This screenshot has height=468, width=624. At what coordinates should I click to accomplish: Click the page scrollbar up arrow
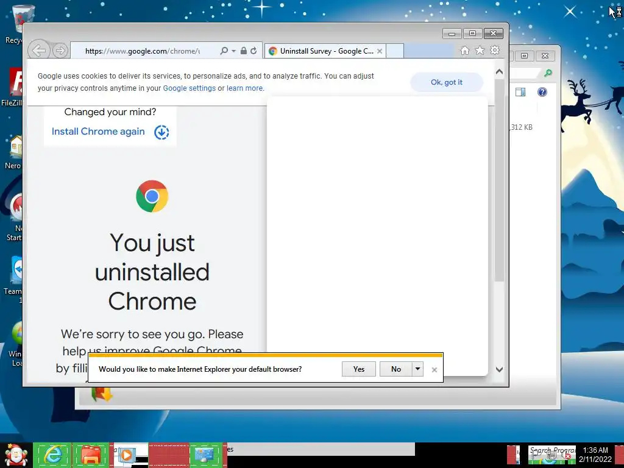(x=500, y=72)
